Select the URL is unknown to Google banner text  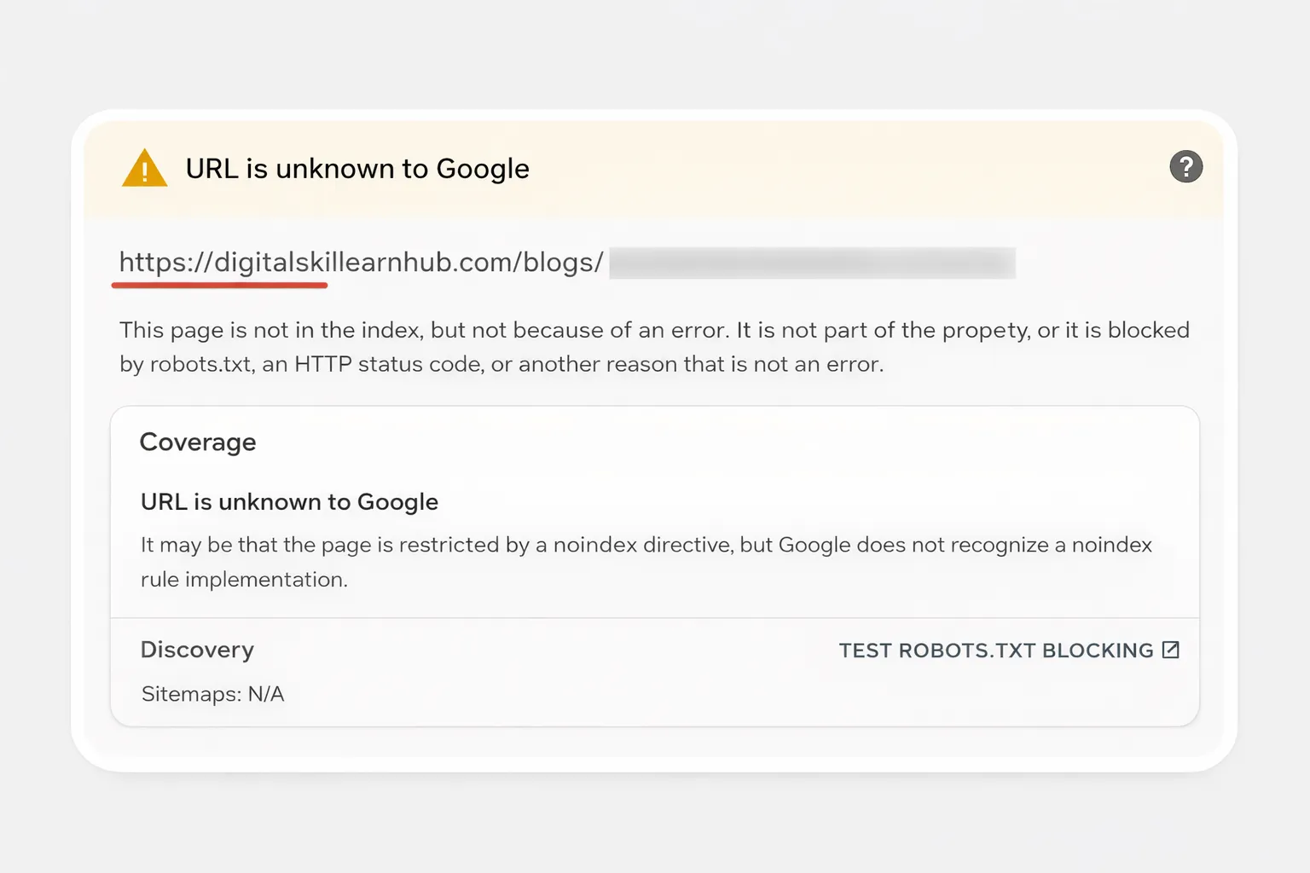(x=357, y=168)
